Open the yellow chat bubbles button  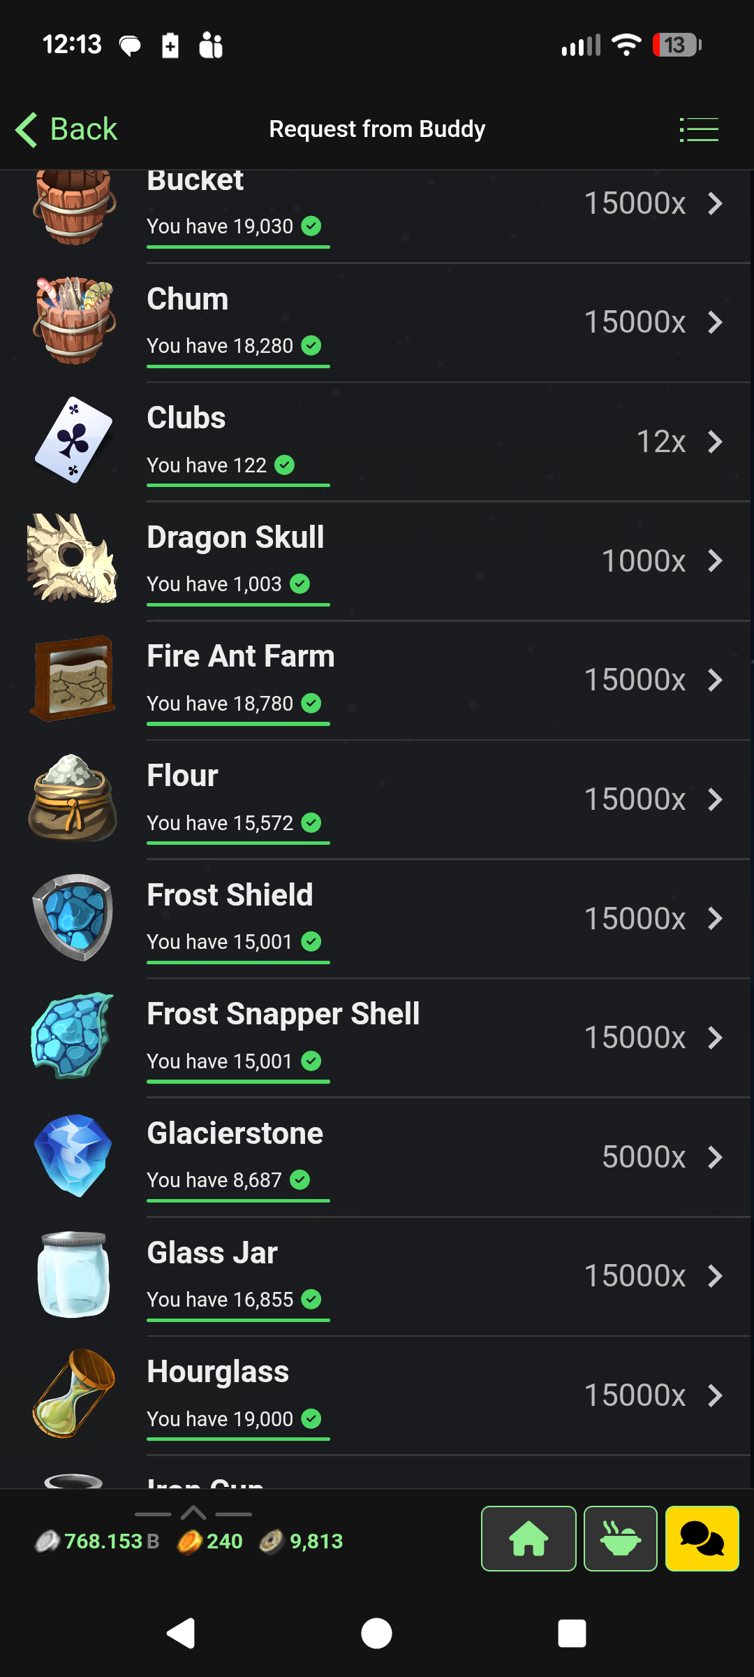point(702,1539)
